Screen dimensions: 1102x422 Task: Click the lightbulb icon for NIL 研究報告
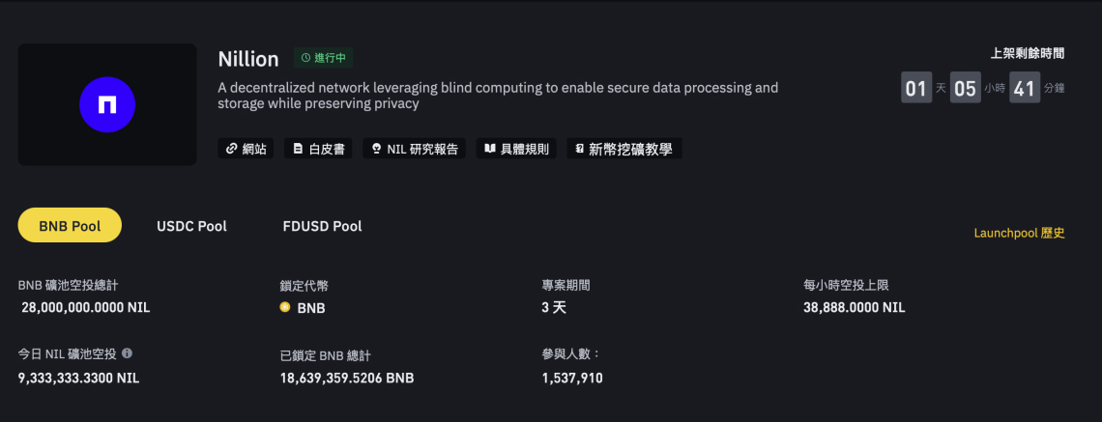(376, 149)
